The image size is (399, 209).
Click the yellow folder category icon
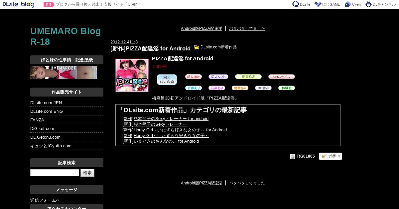(x=197, y=47)
